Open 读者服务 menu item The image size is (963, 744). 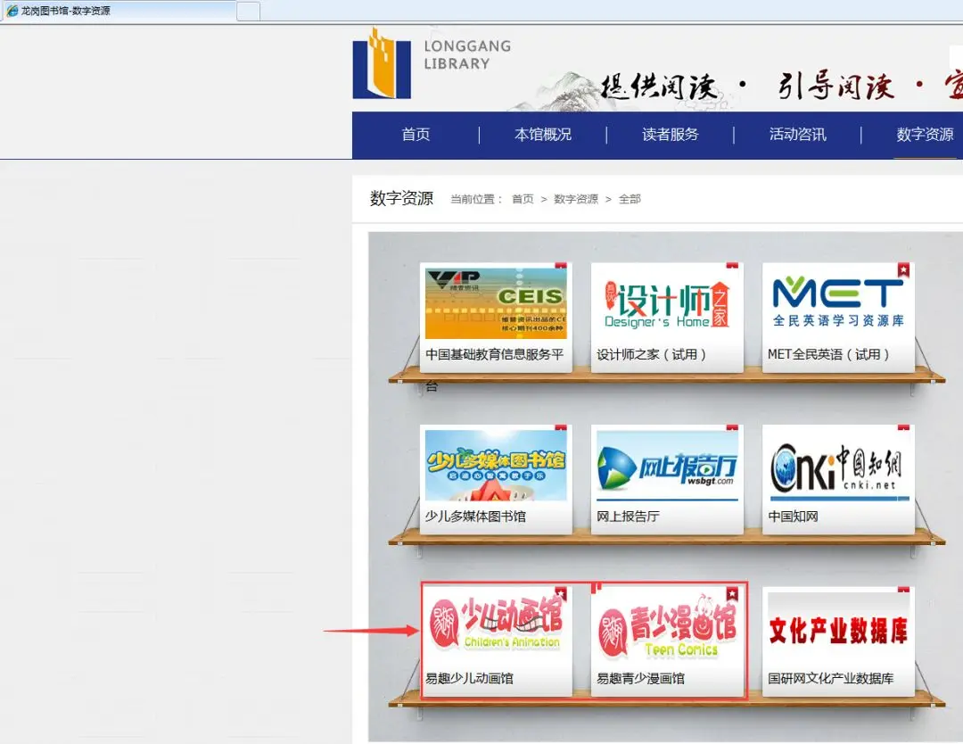click(x=671, y=135)
